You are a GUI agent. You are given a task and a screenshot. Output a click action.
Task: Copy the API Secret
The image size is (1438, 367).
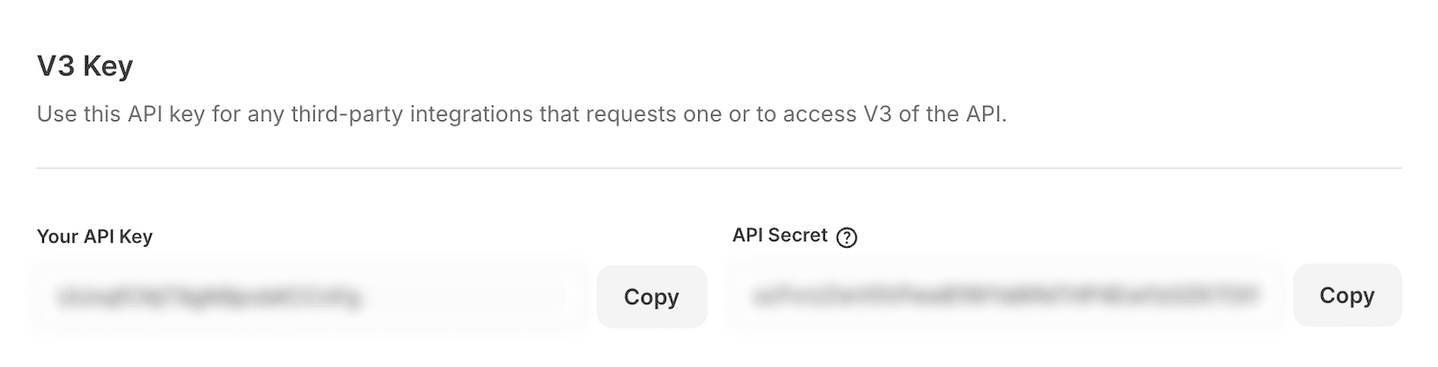1346,295
